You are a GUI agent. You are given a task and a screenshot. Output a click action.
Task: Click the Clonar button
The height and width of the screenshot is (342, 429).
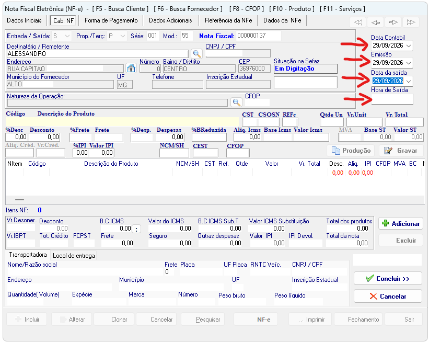click(x=114, y=320)
